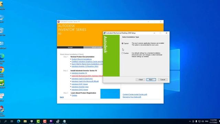Open the System Recommendations link

[81, 59]
